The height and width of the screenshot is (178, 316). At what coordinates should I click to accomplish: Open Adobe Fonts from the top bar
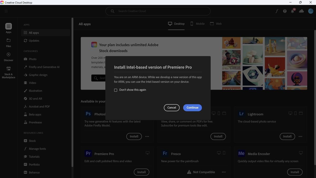276,11
